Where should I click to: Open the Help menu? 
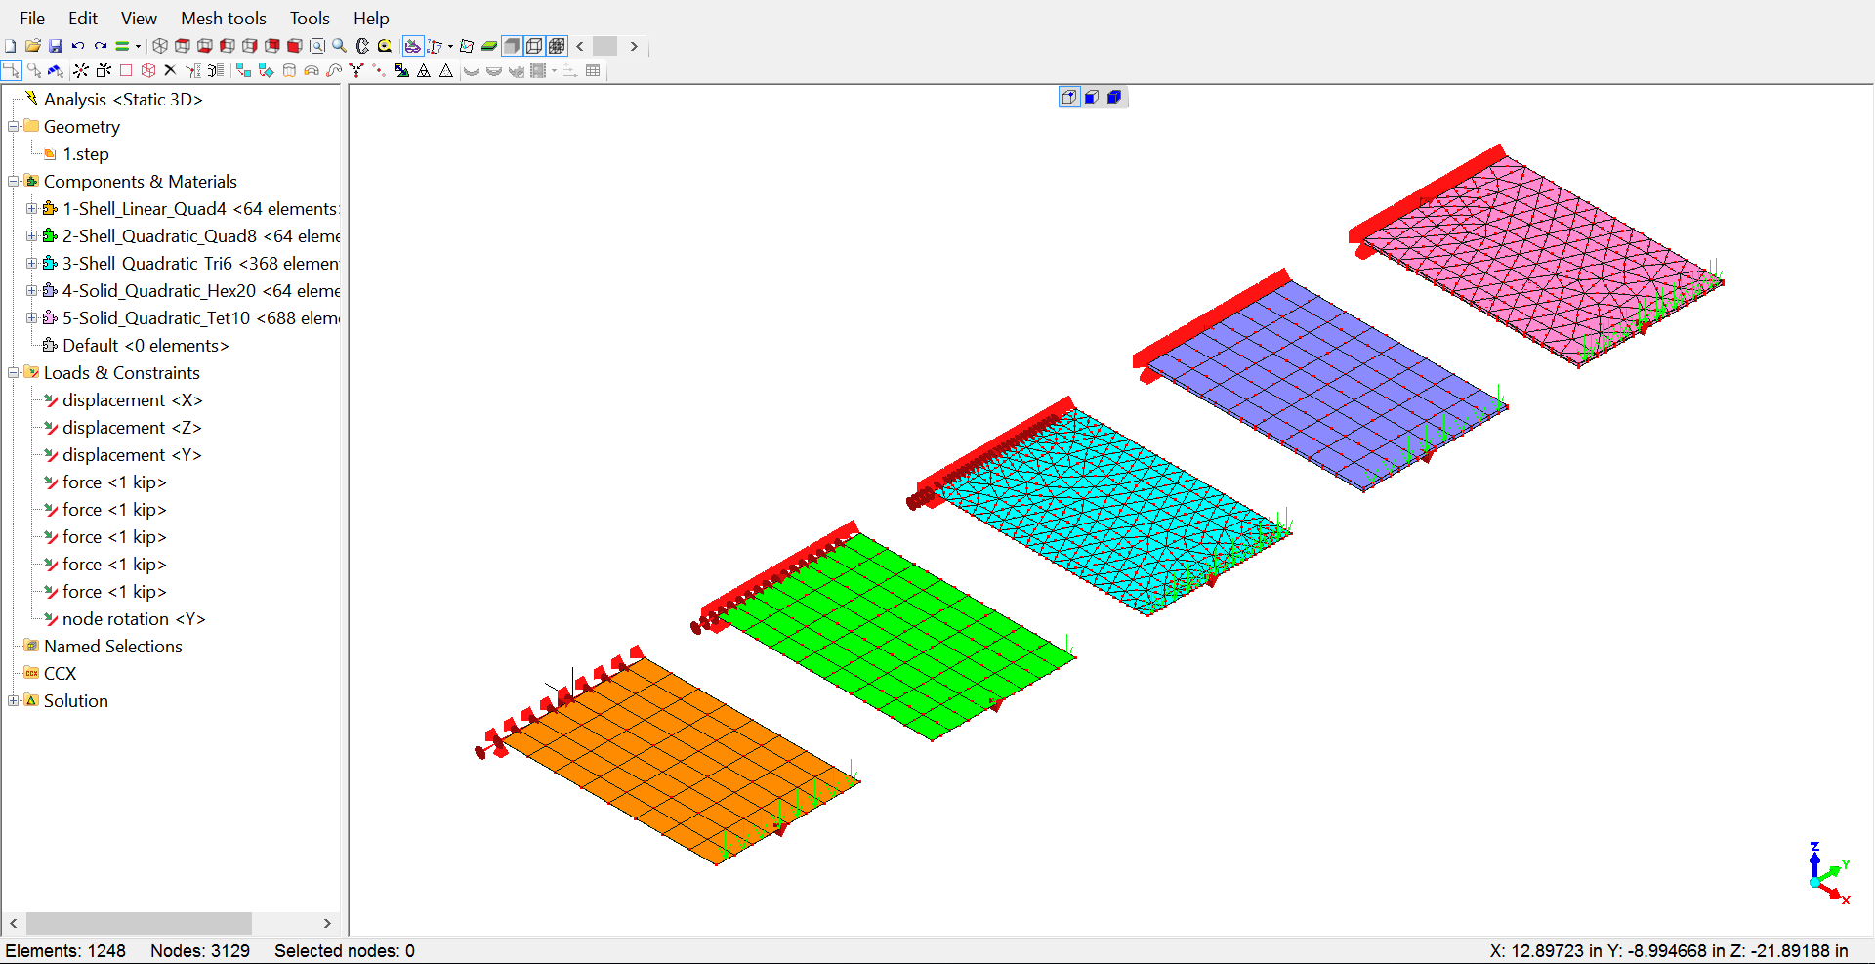(371, 18)
